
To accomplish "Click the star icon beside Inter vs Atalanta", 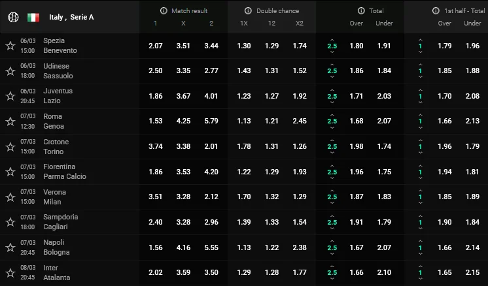I will coord(10,273).
